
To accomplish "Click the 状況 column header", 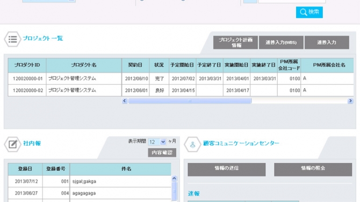I will (x=159, y=65).
